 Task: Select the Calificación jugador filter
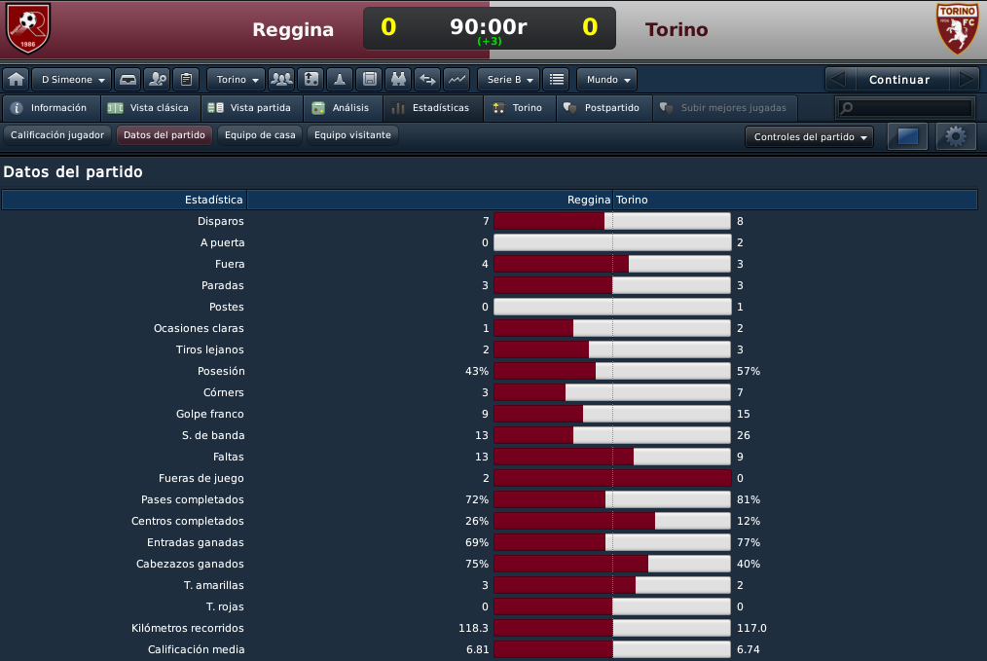click(x=57, y=135)
